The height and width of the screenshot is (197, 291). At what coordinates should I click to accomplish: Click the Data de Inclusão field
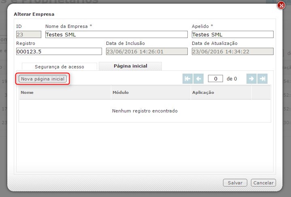tap(147, 51)
